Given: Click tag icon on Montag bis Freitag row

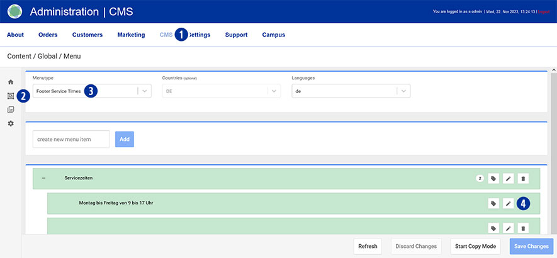Looking at the screenshot, I should (493, 203).
